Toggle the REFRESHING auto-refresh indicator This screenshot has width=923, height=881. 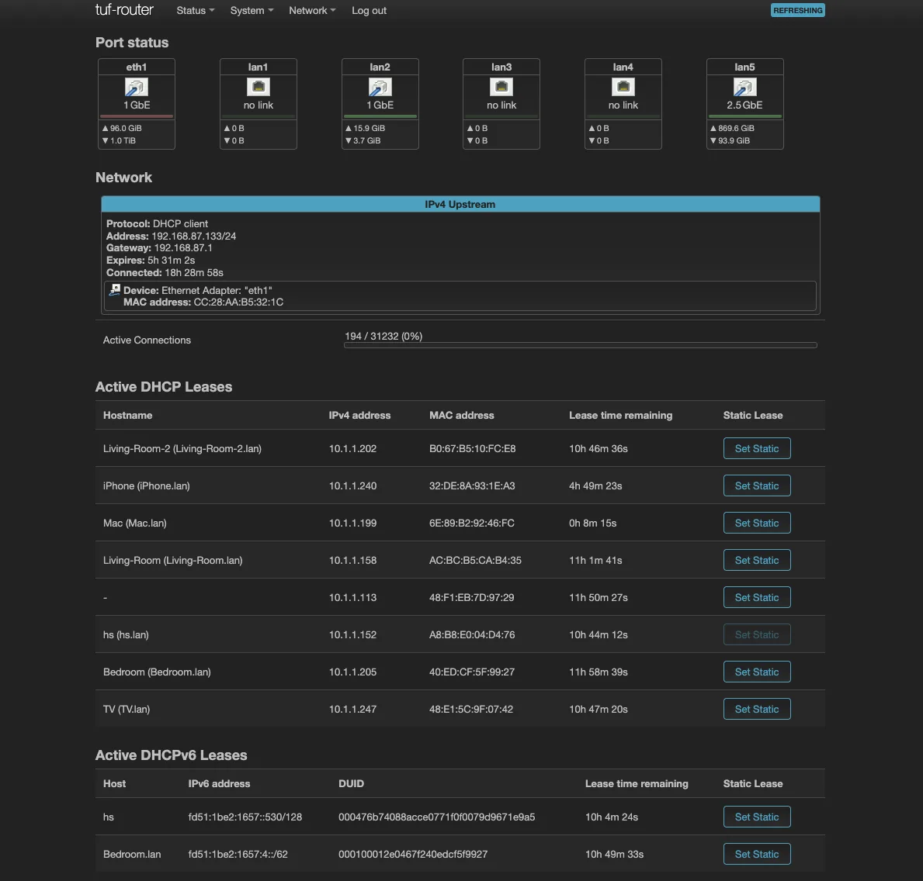pos(797,10)
